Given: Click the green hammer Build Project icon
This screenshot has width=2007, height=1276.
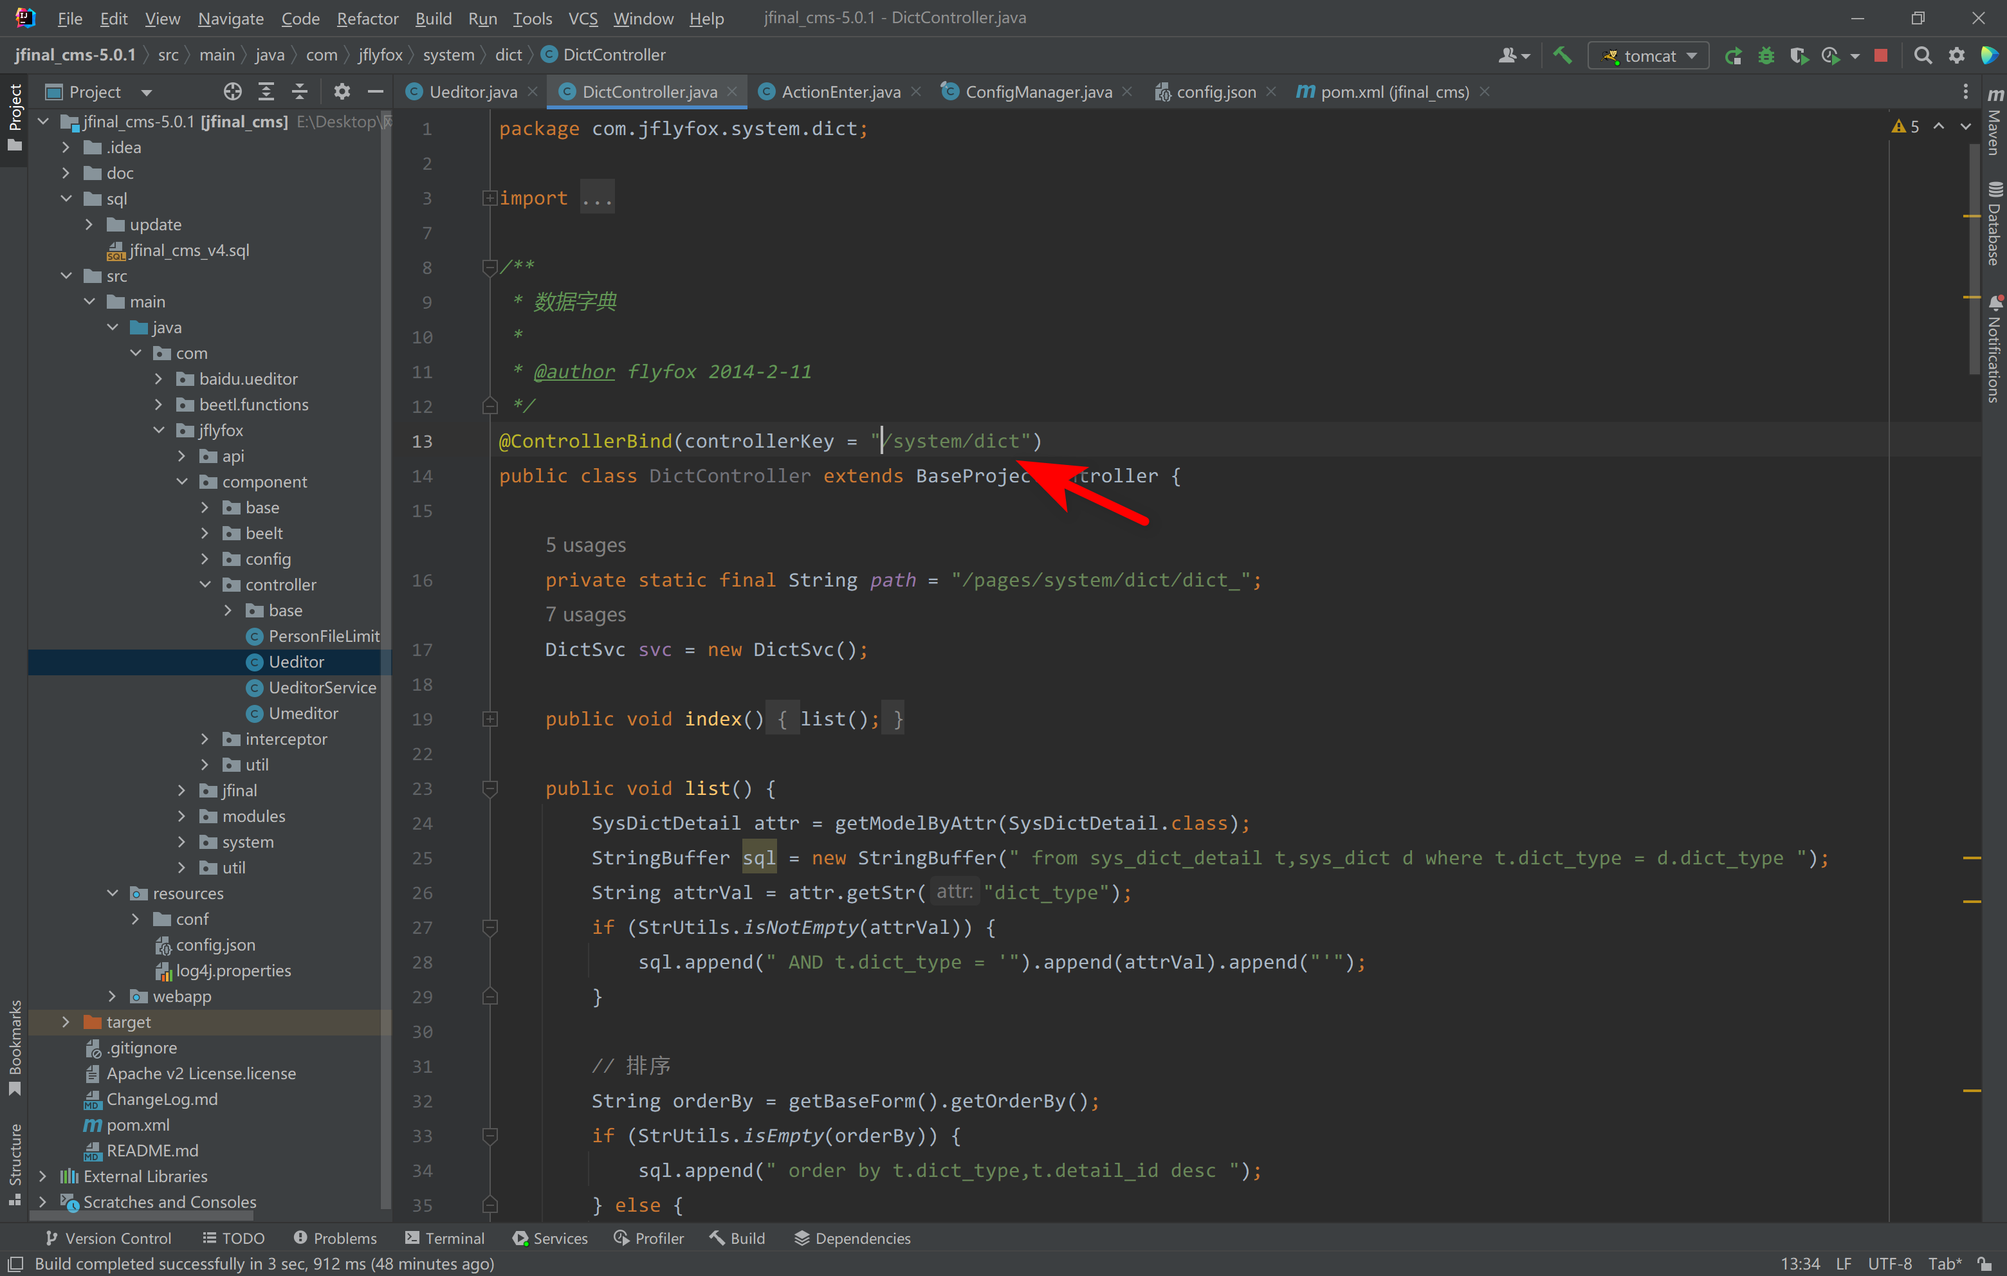Looking at the screenshot, I should [1562, 55].
